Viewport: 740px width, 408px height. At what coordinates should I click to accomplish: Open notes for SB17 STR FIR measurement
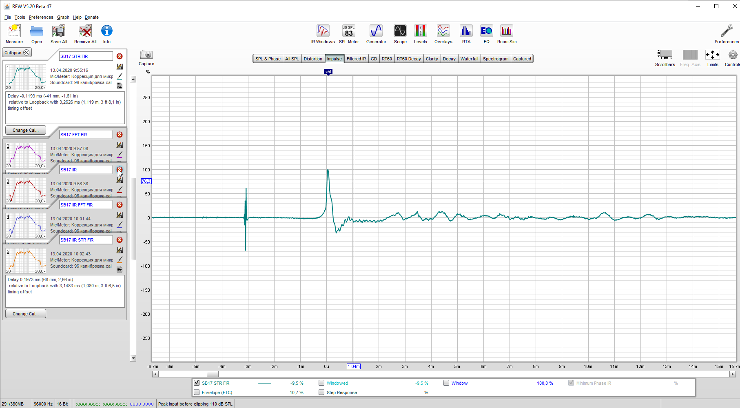(120, 86)
